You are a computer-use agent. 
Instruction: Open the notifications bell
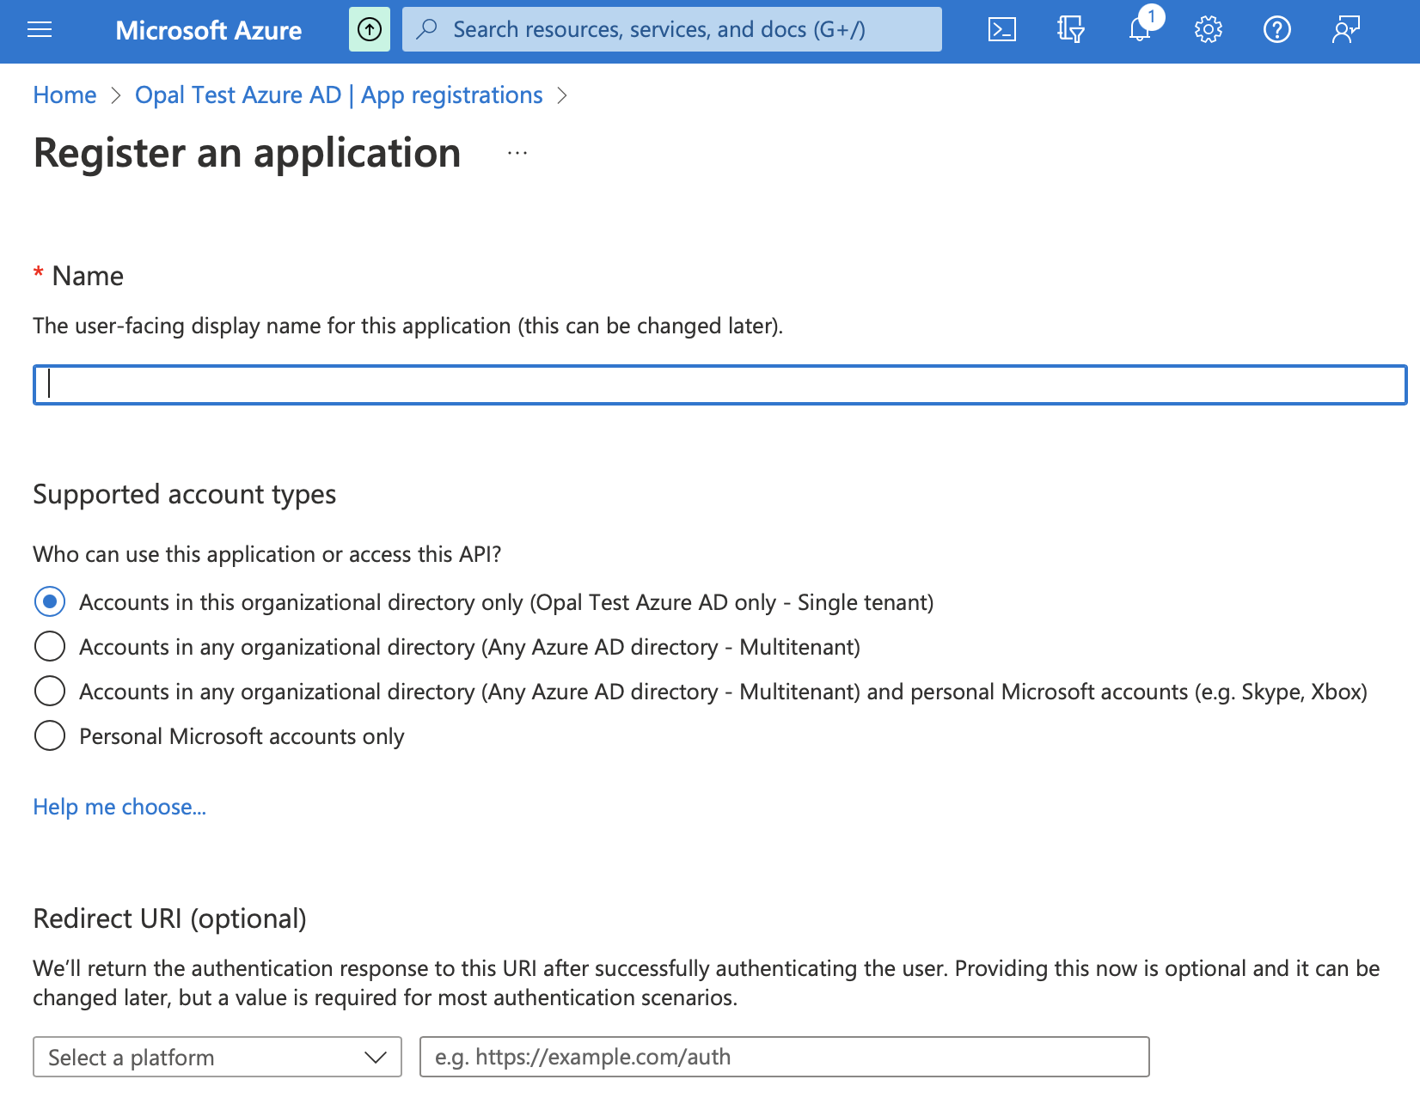1140,30
